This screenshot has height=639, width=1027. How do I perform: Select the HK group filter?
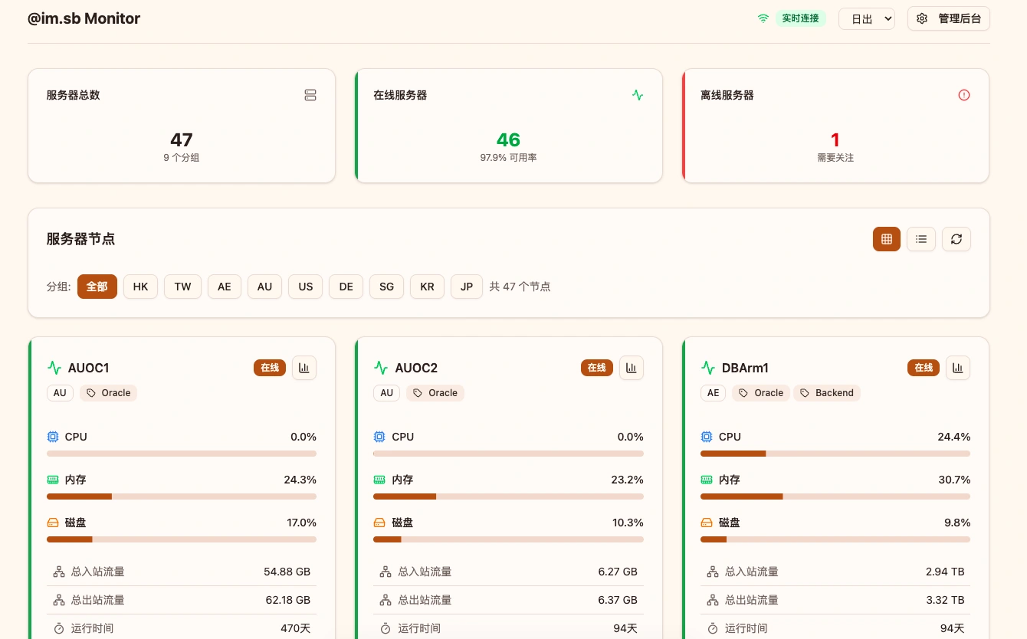[140, 287]
